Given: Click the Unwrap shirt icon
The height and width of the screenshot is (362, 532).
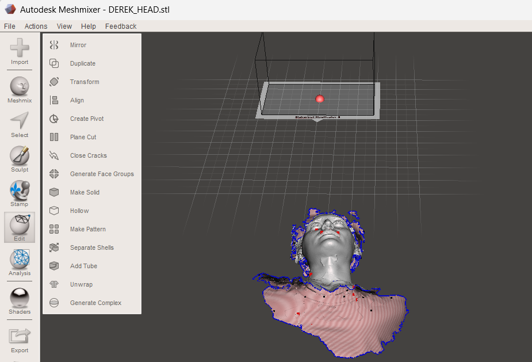Looking at the screenshot, I should point(54,284).
